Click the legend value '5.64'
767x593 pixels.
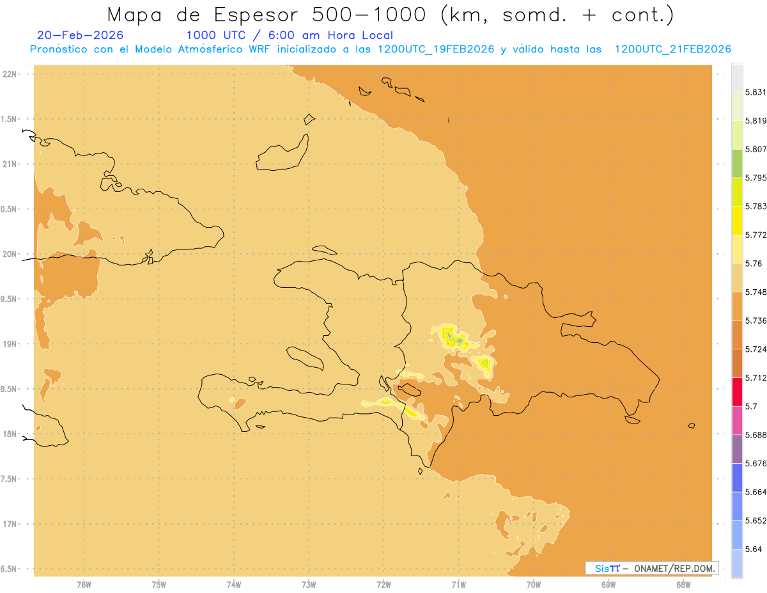point(753,549)
